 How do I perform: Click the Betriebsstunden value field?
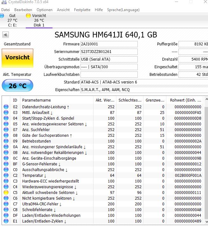click(193, 75)
